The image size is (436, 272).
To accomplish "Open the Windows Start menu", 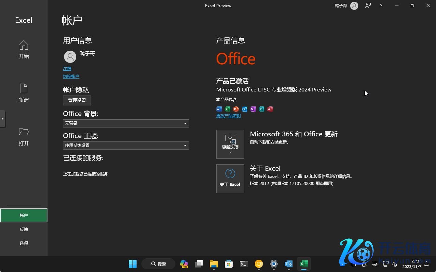I will coord(133,264).
